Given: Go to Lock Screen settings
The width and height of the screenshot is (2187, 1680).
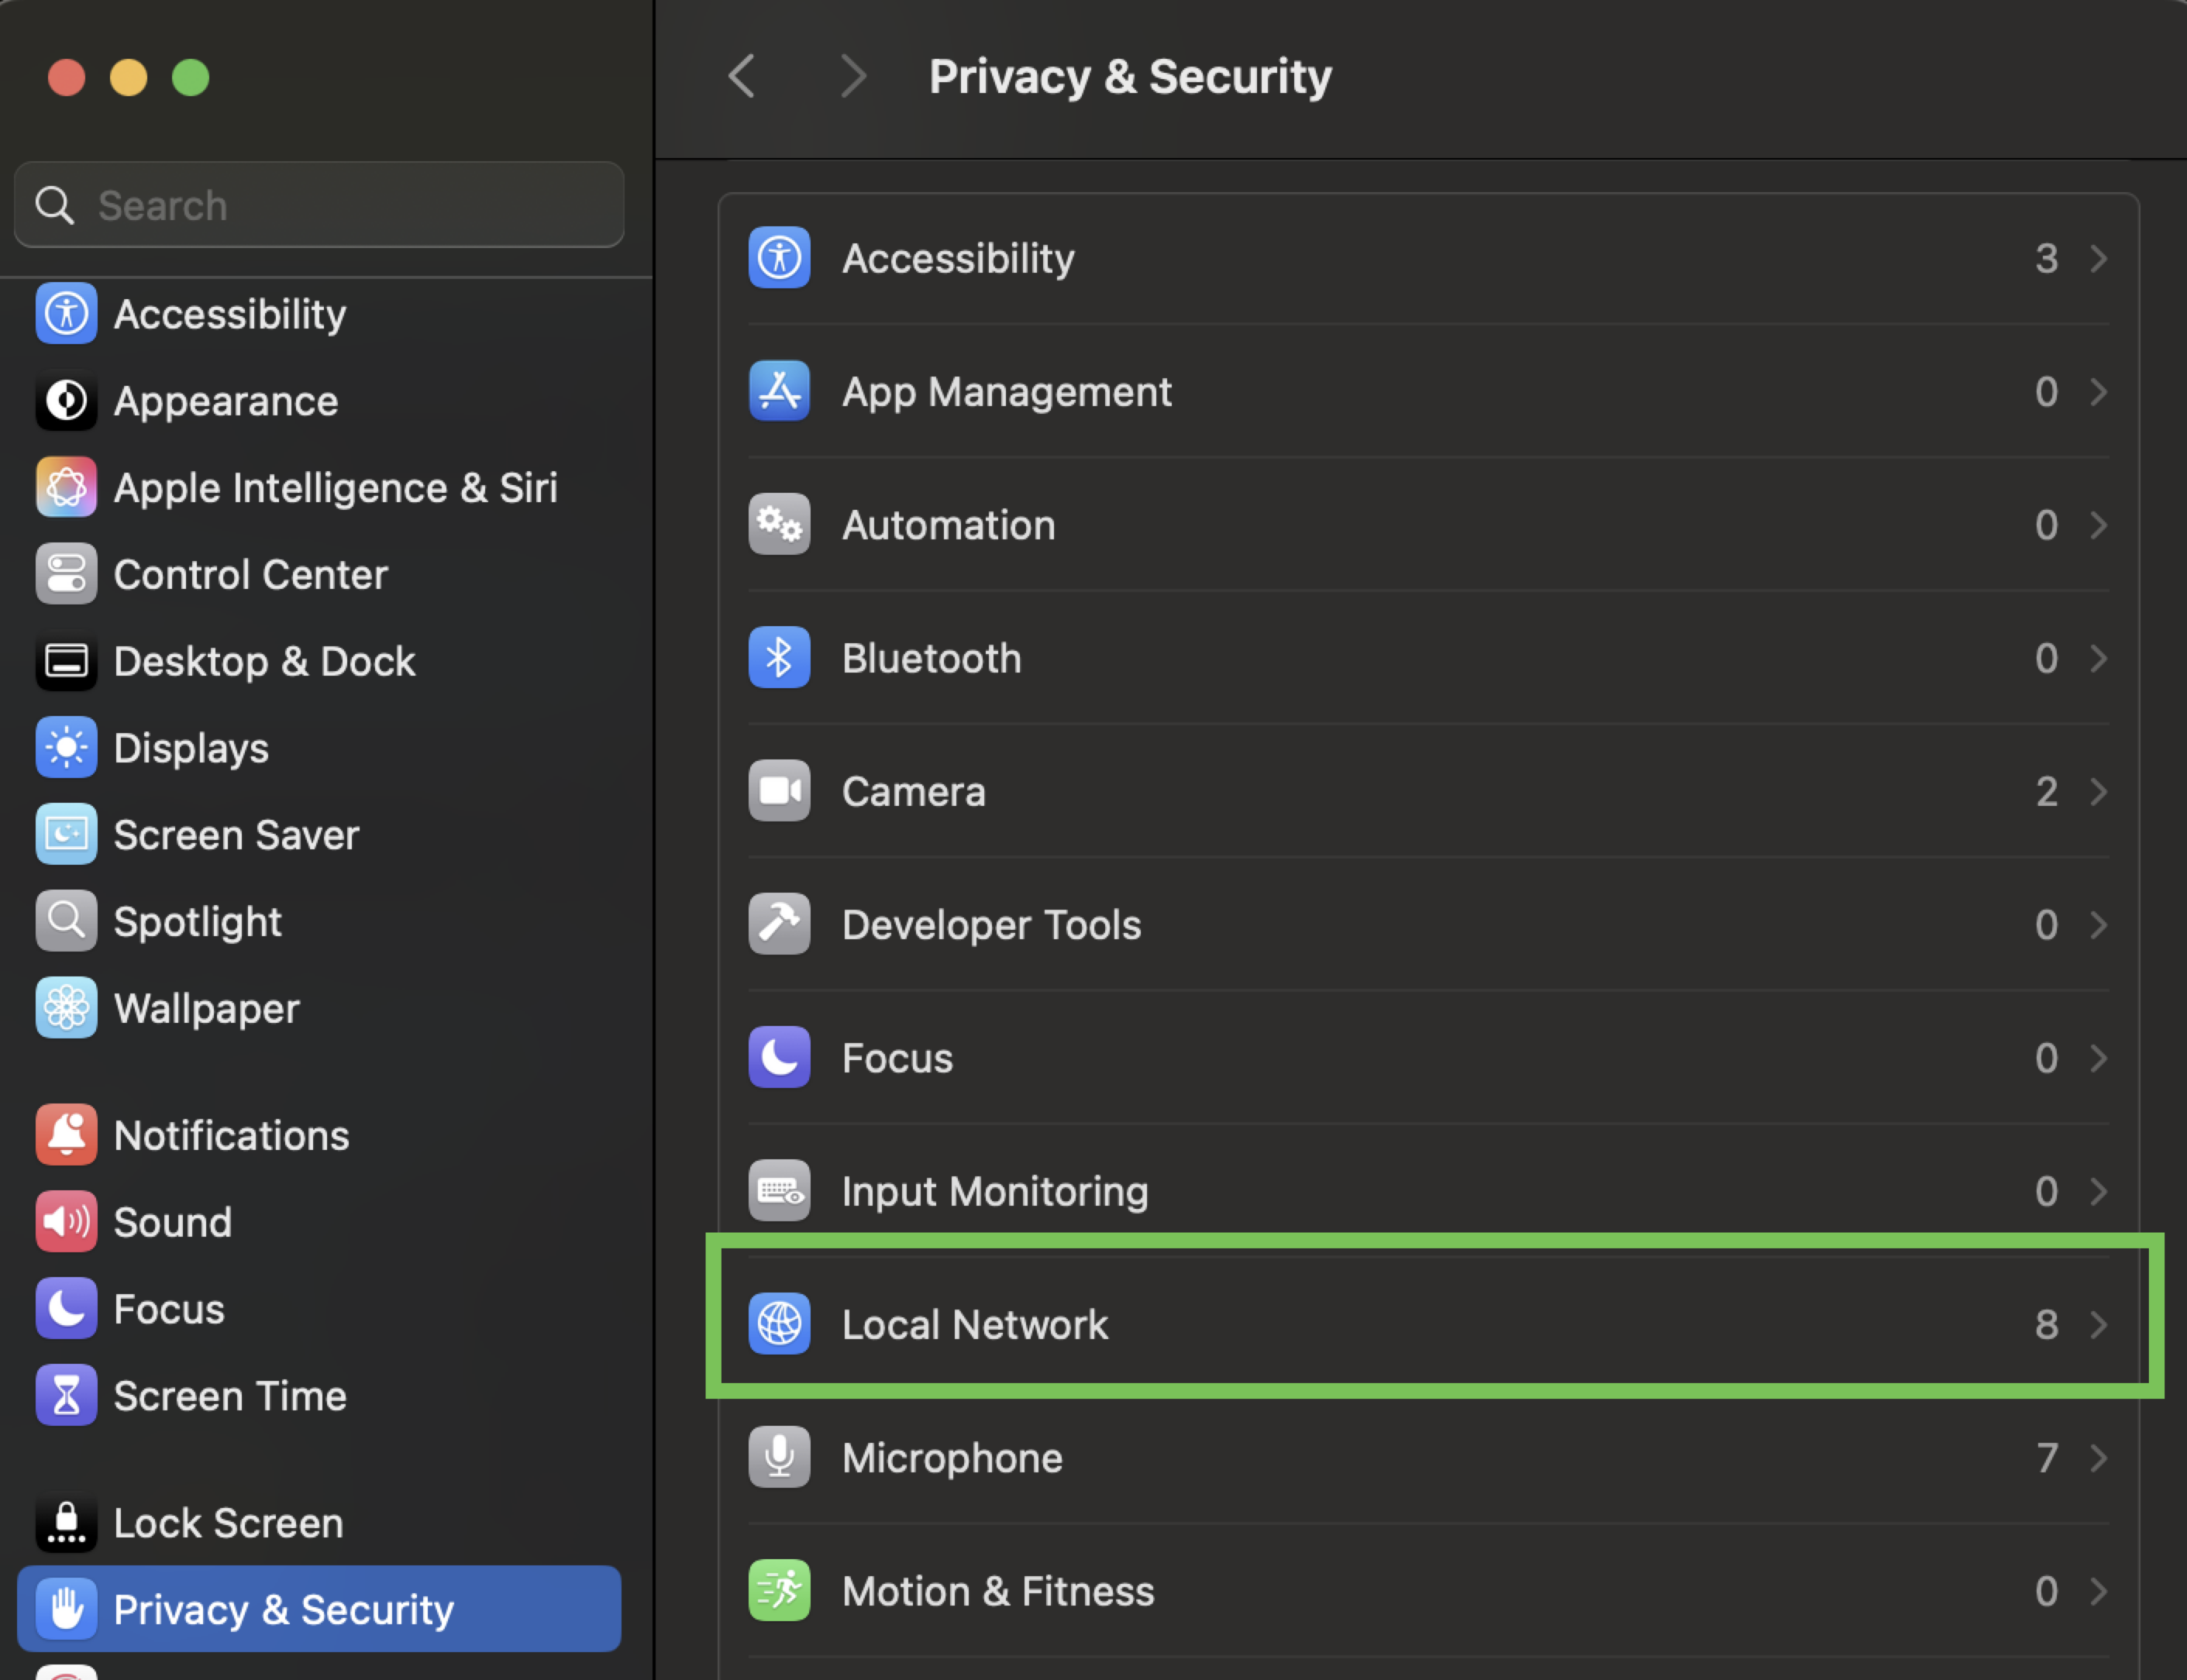Looking at the screenshot, I should pos(228,1523).
